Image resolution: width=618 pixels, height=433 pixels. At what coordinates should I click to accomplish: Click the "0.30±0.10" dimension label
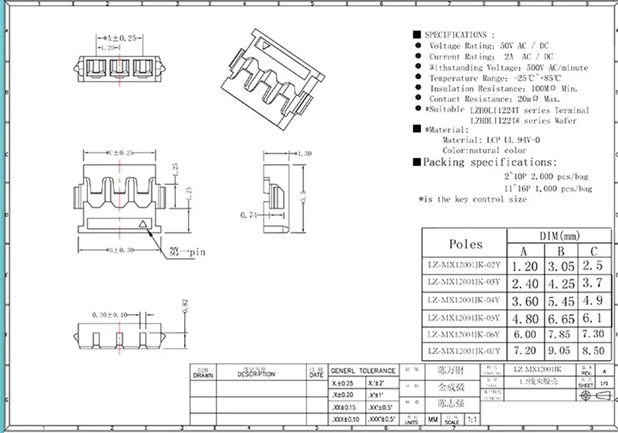click(x=109, y=315)
